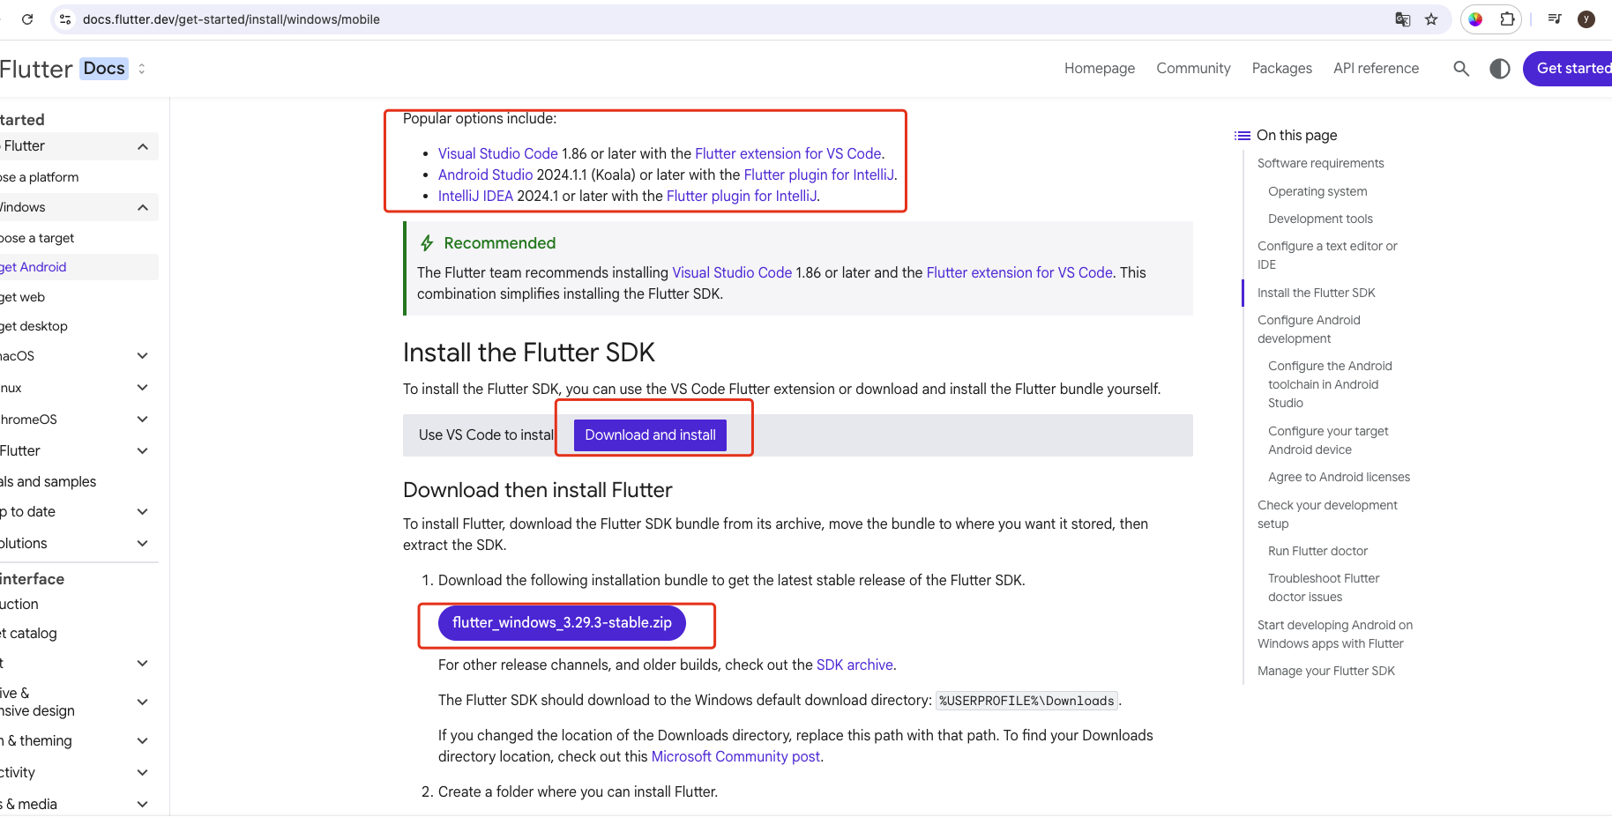Open API reference in top navigation
The height and width of the screenshot is (832, 1612).
click(x=1376, y=69)
